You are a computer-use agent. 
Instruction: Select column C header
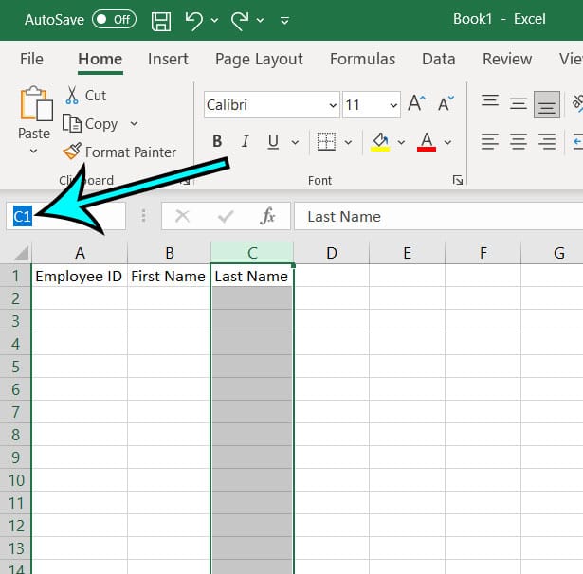click(252, 253)
